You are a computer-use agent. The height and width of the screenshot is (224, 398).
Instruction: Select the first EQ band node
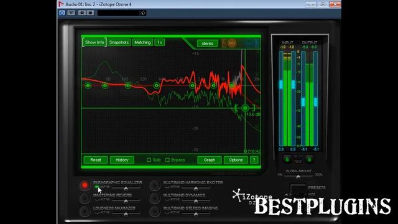coord(88,85)
